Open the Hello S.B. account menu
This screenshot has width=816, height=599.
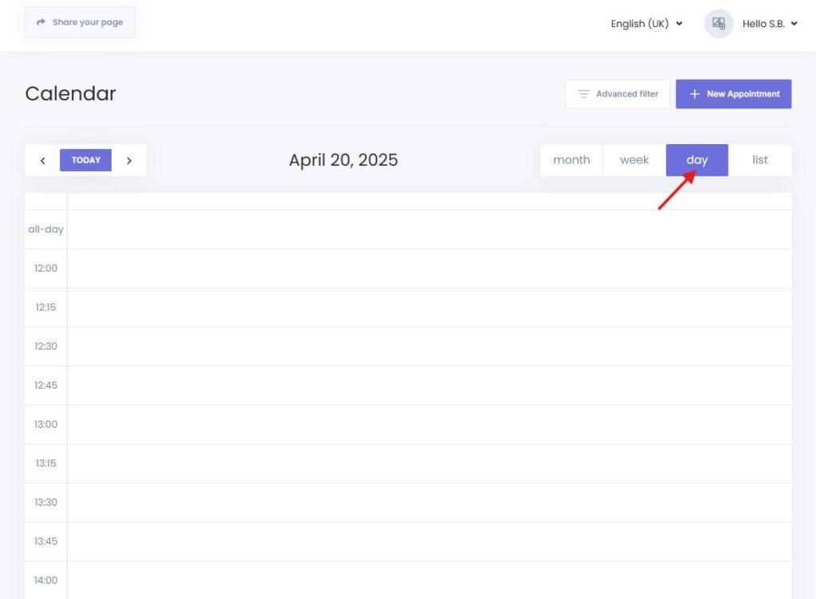763,23
